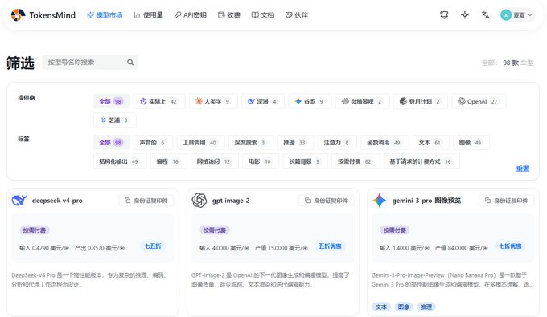This screenshot has height=317, width=547.
Task: Click 按需付费 badge on gemini-3-pro card
Action: coord(394,230)
